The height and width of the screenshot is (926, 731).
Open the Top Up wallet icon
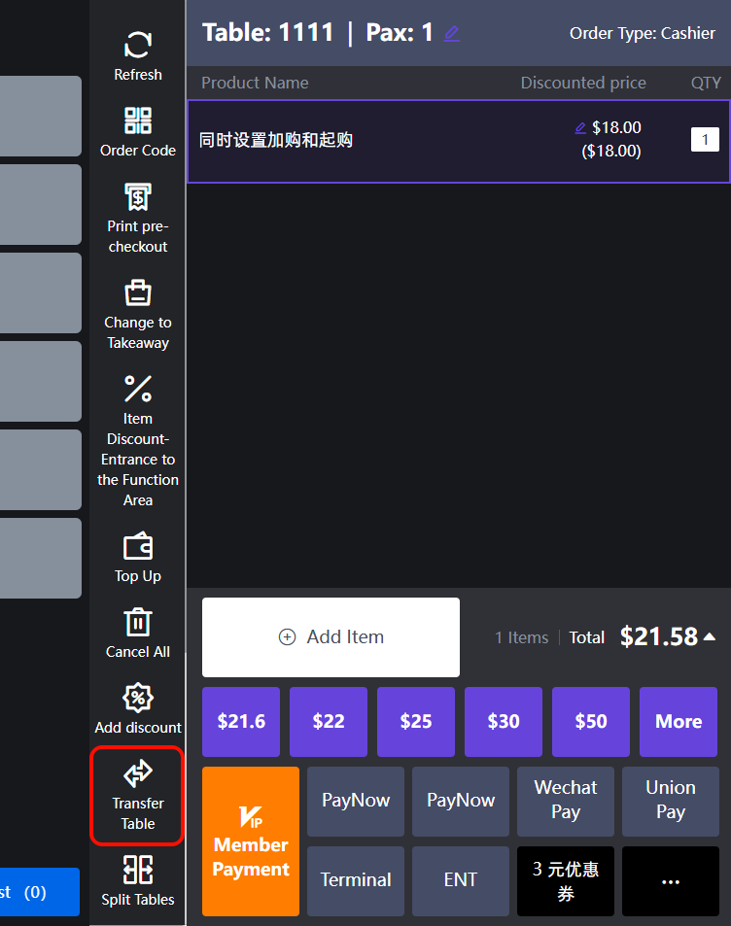[x=138, y=547]
